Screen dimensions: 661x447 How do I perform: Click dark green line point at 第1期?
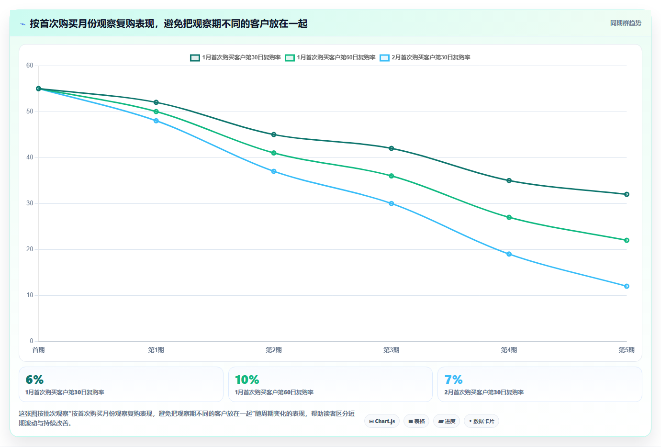click(156, 102)
